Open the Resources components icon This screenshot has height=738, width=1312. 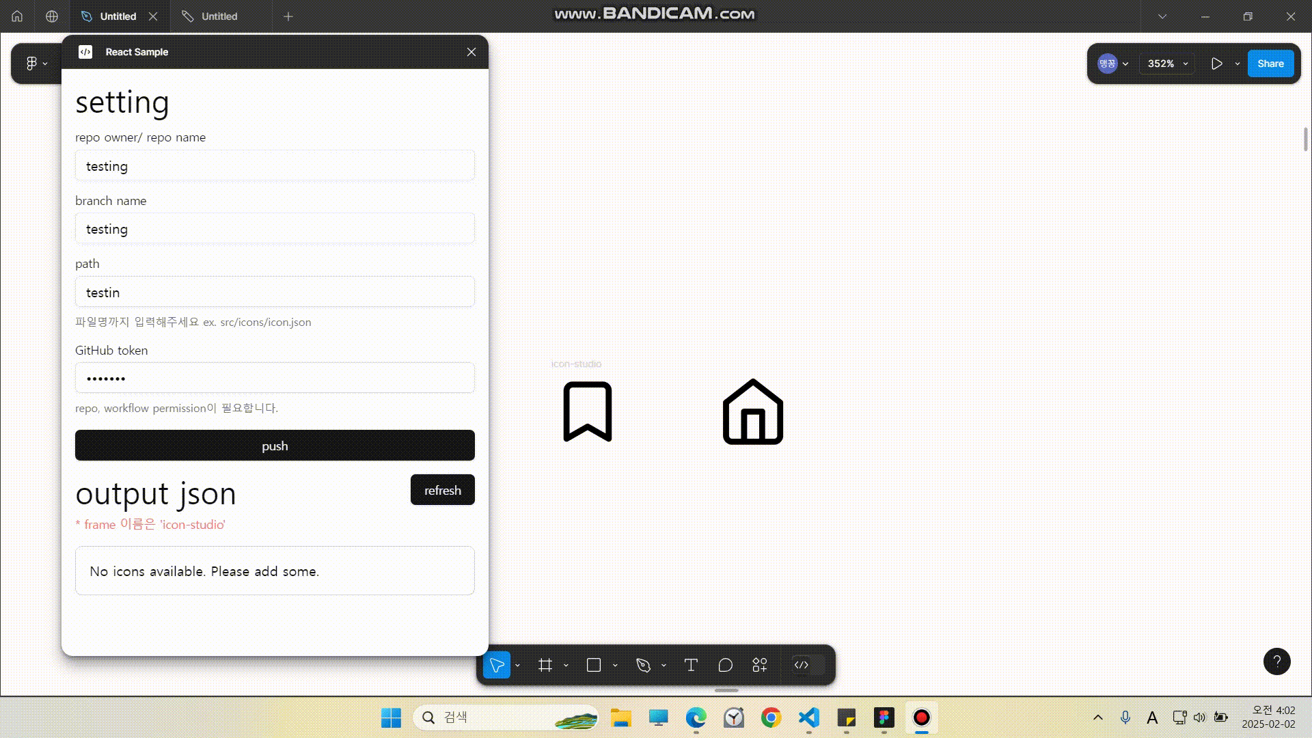[759, 665]
